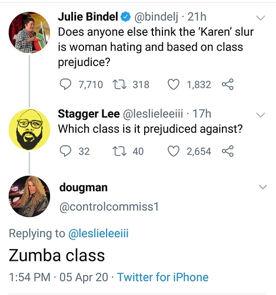Open the Twitter for iPhone link
The image size is (276, 295).
pyautogui.click(x=163, y=277)
